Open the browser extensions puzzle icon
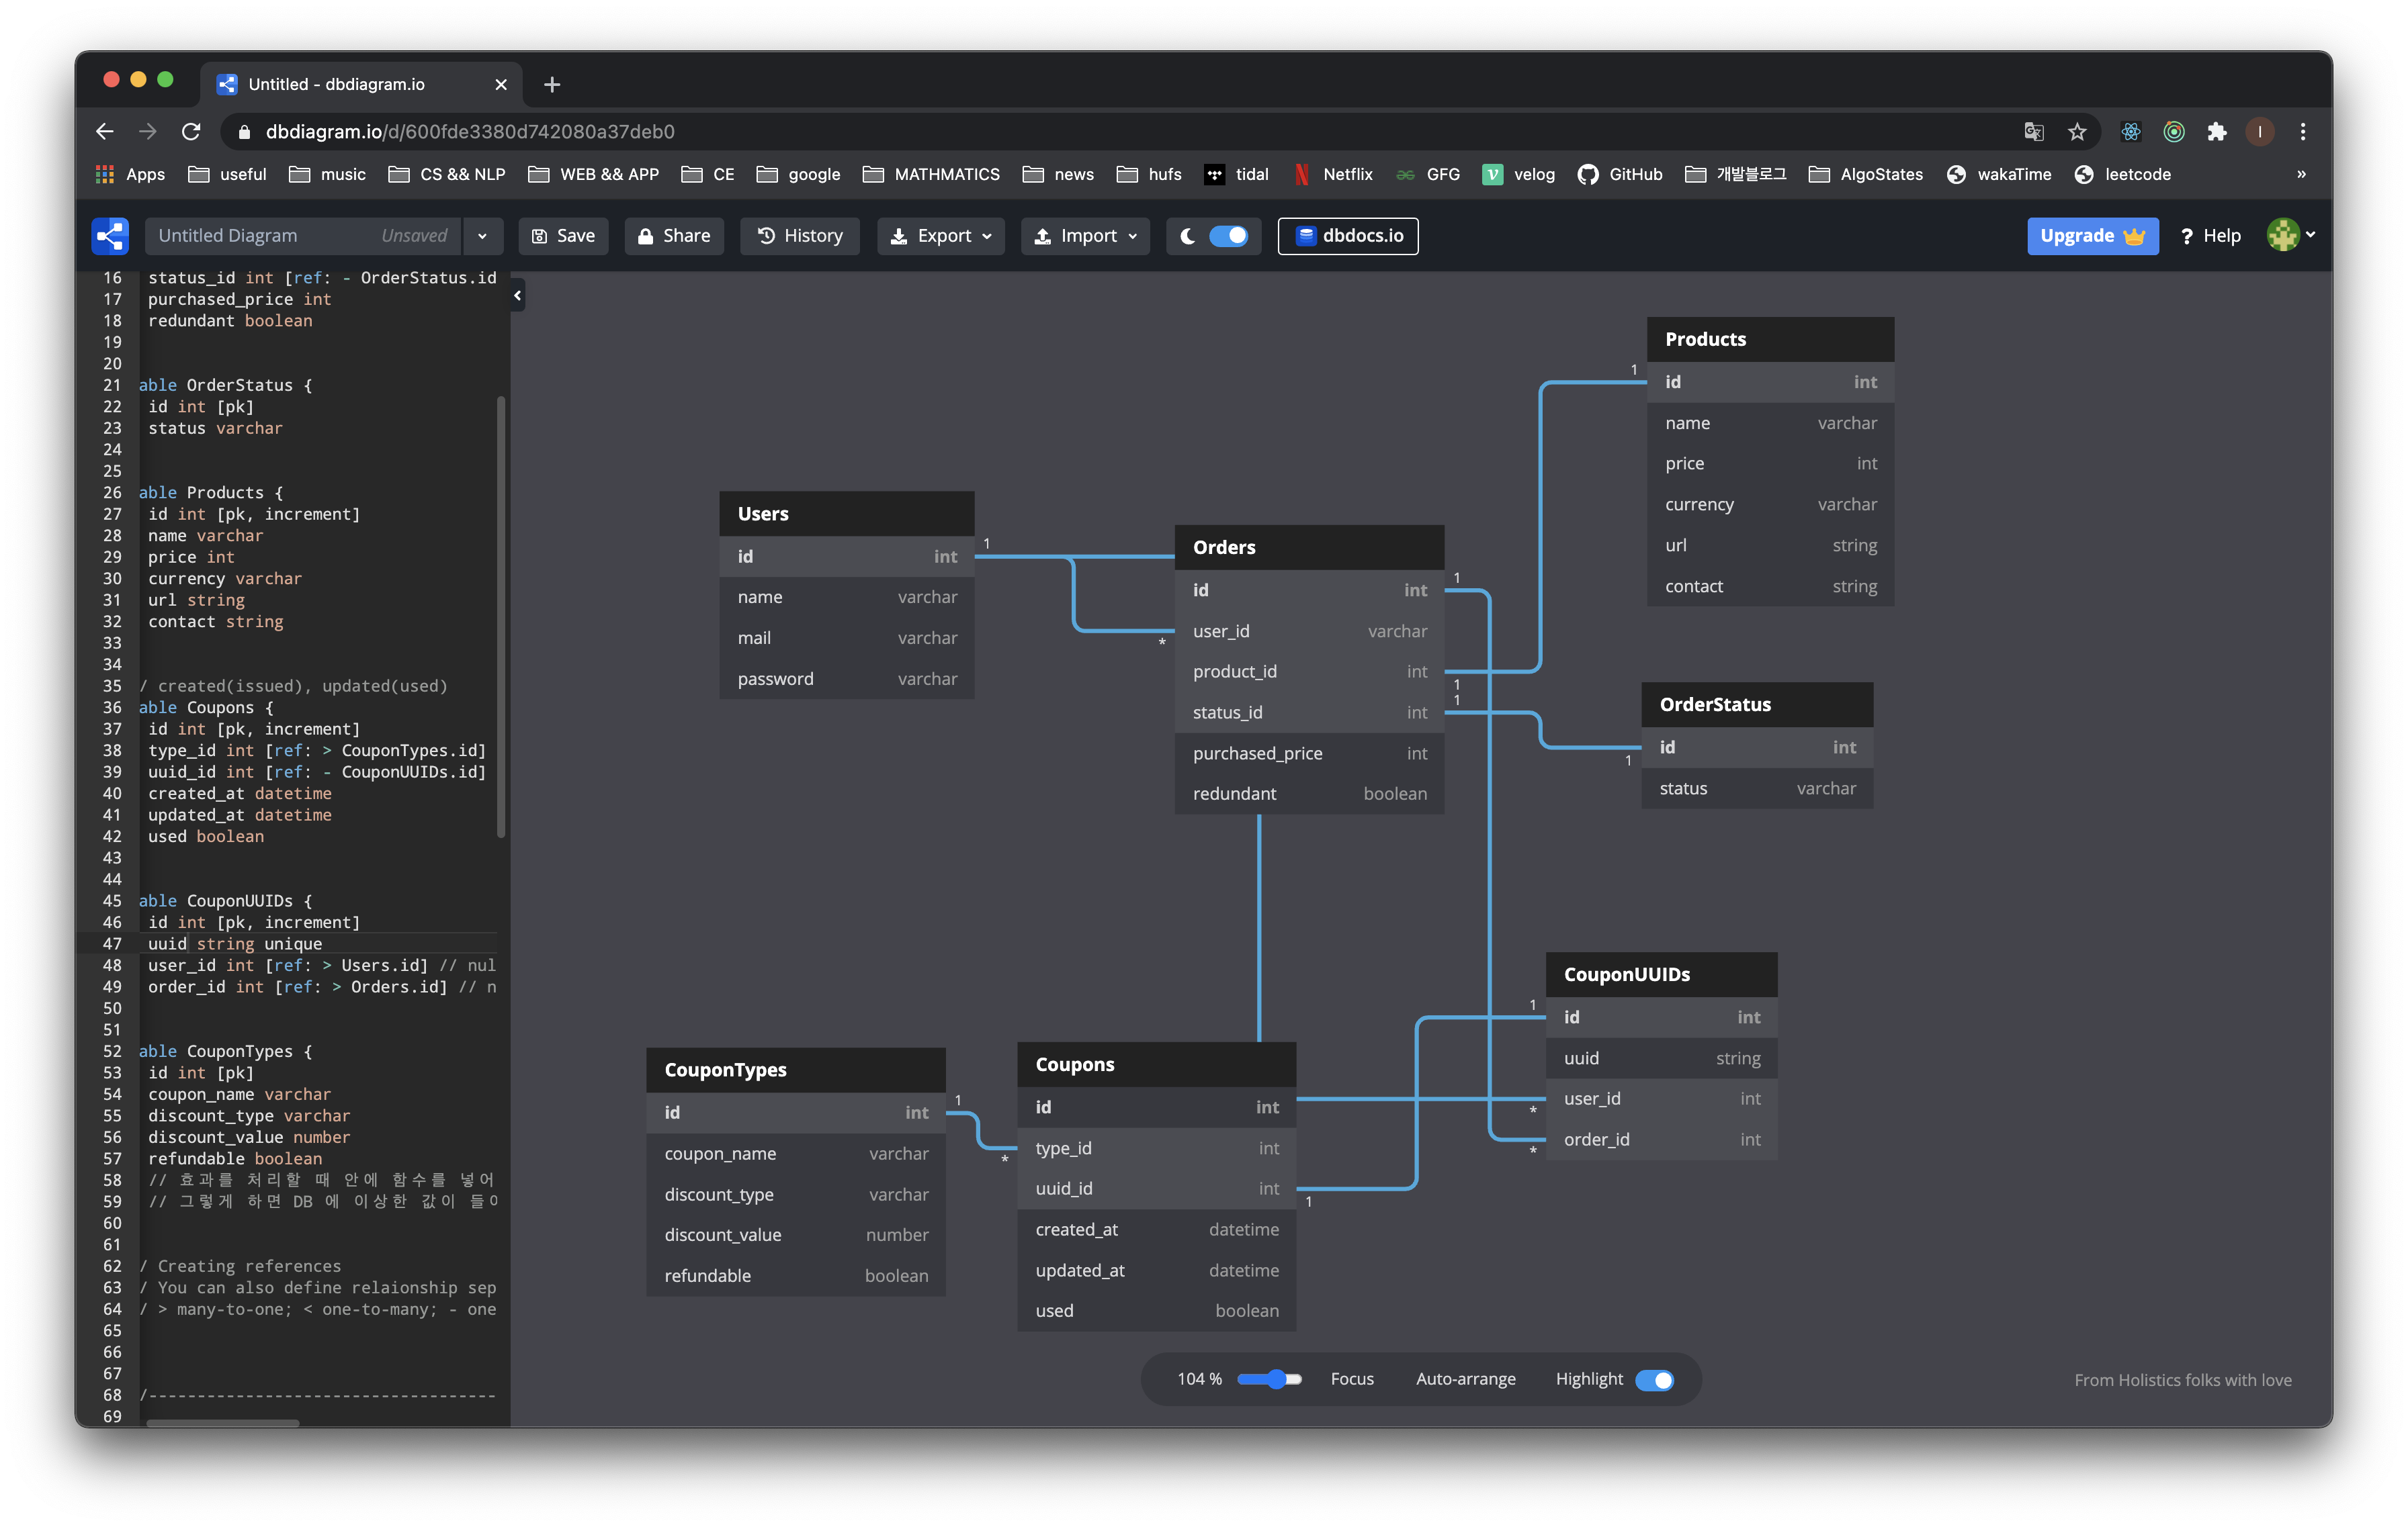Image resolution: width=2408 pixels, height=1527 pixels. 2217,132
